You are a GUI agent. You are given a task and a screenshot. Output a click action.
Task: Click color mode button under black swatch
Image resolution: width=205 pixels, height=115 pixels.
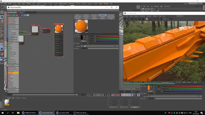[x=83, y=41]
